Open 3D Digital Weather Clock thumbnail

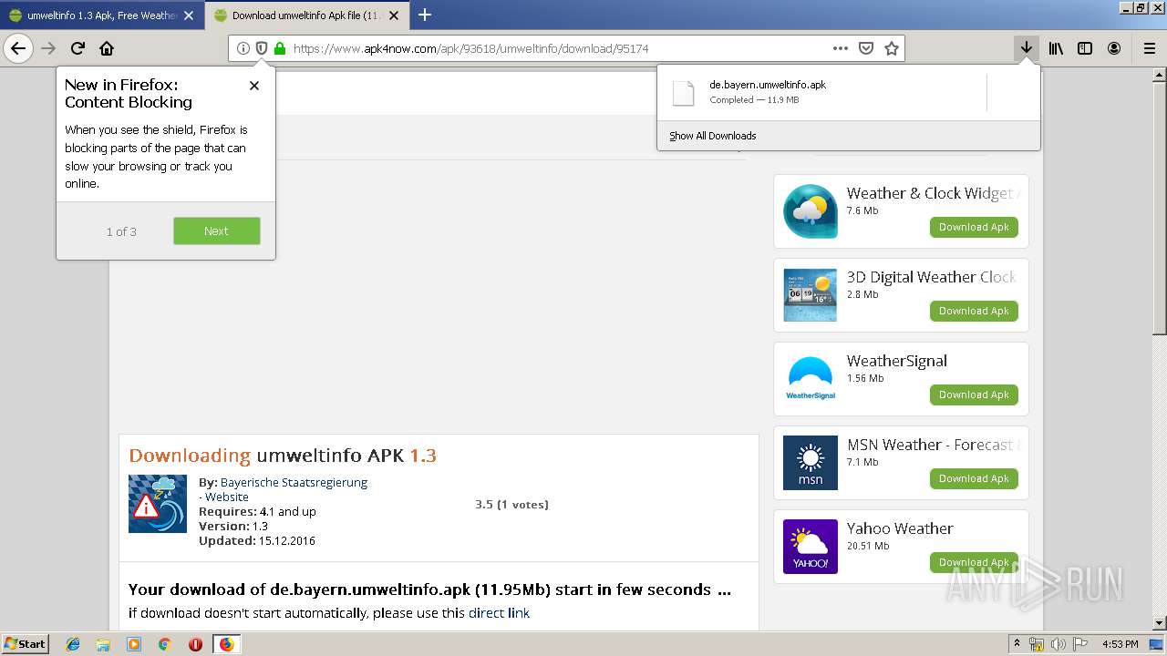811,295
